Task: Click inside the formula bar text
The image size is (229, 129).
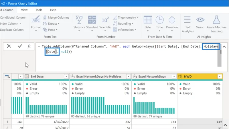Action: pyautogui.click(x=127, y=57)
